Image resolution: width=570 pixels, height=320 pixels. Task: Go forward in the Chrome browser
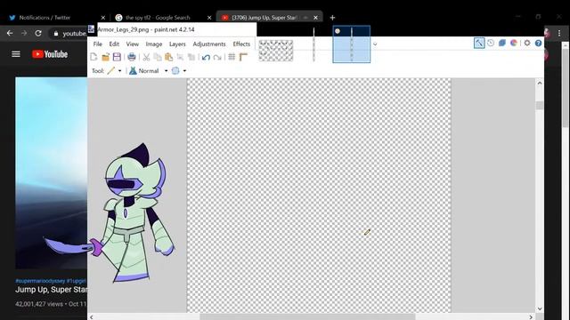pos(24,33)
